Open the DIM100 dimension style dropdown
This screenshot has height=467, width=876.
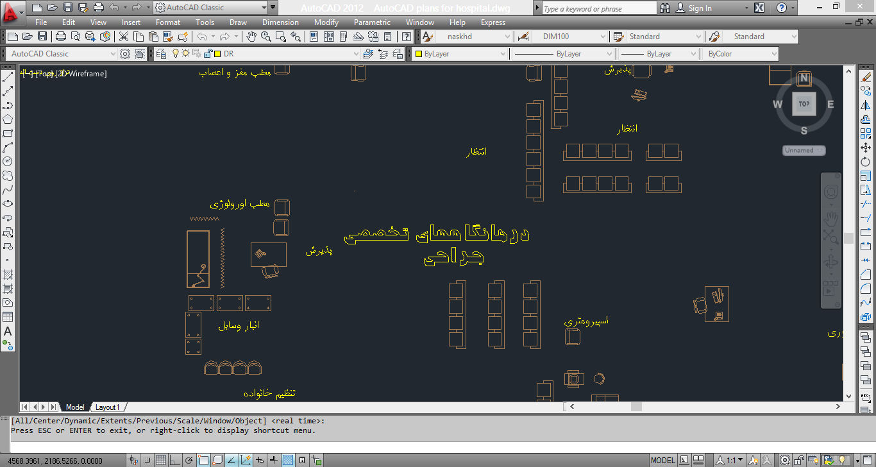click(569, 37)
